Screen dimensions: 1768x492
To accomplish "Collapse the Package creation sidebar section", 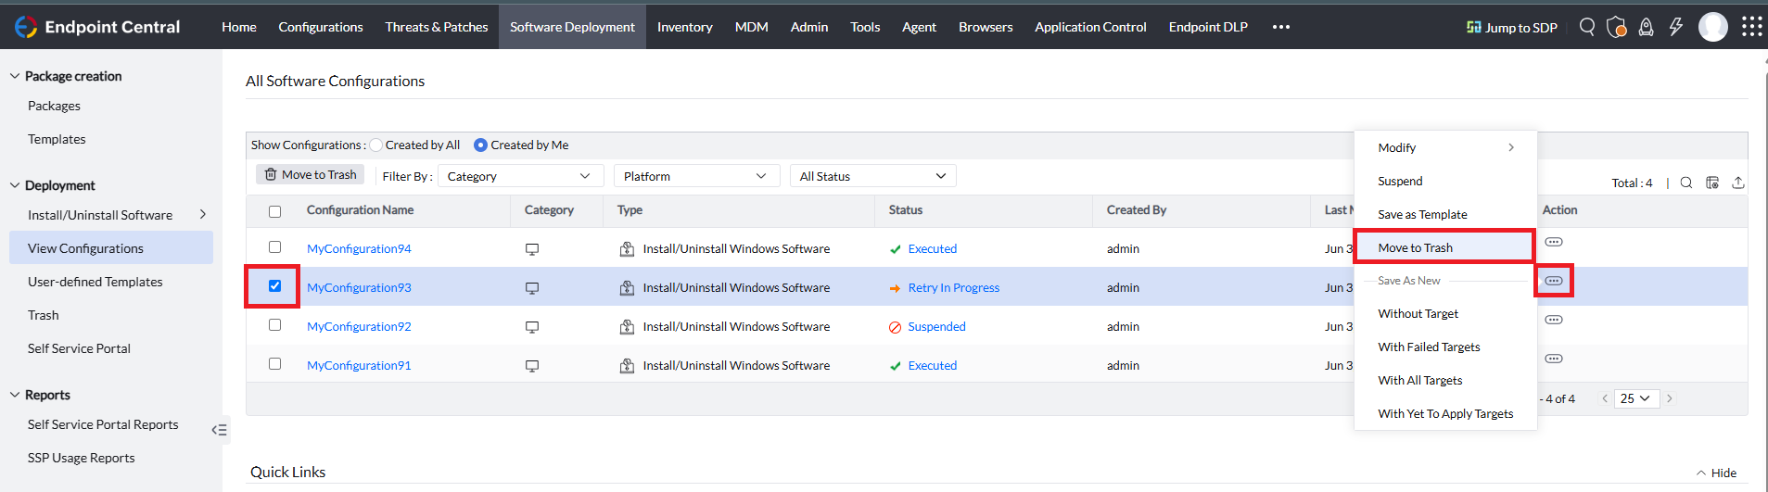I will point(15,76).
